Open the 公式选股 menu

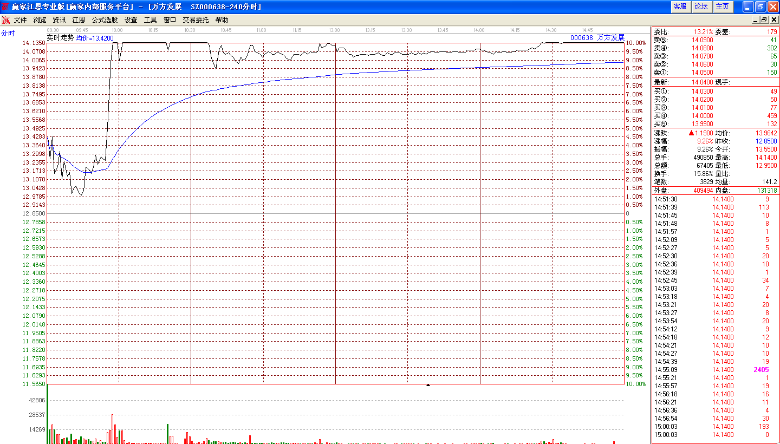click(105, 20)
